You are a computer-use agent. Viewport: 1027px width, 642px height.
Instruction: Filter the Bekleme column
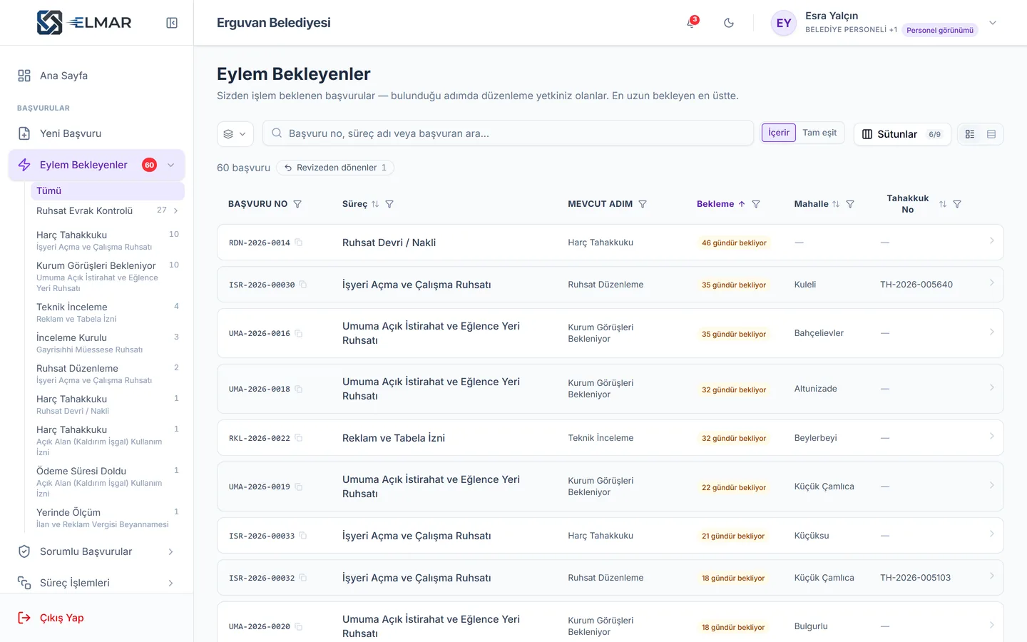[x=756, y=204]
